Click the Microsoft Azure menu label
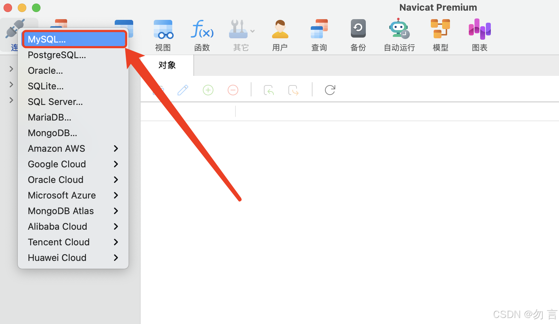The width and height of the screenshot is (559, 324). click(62, 195)
